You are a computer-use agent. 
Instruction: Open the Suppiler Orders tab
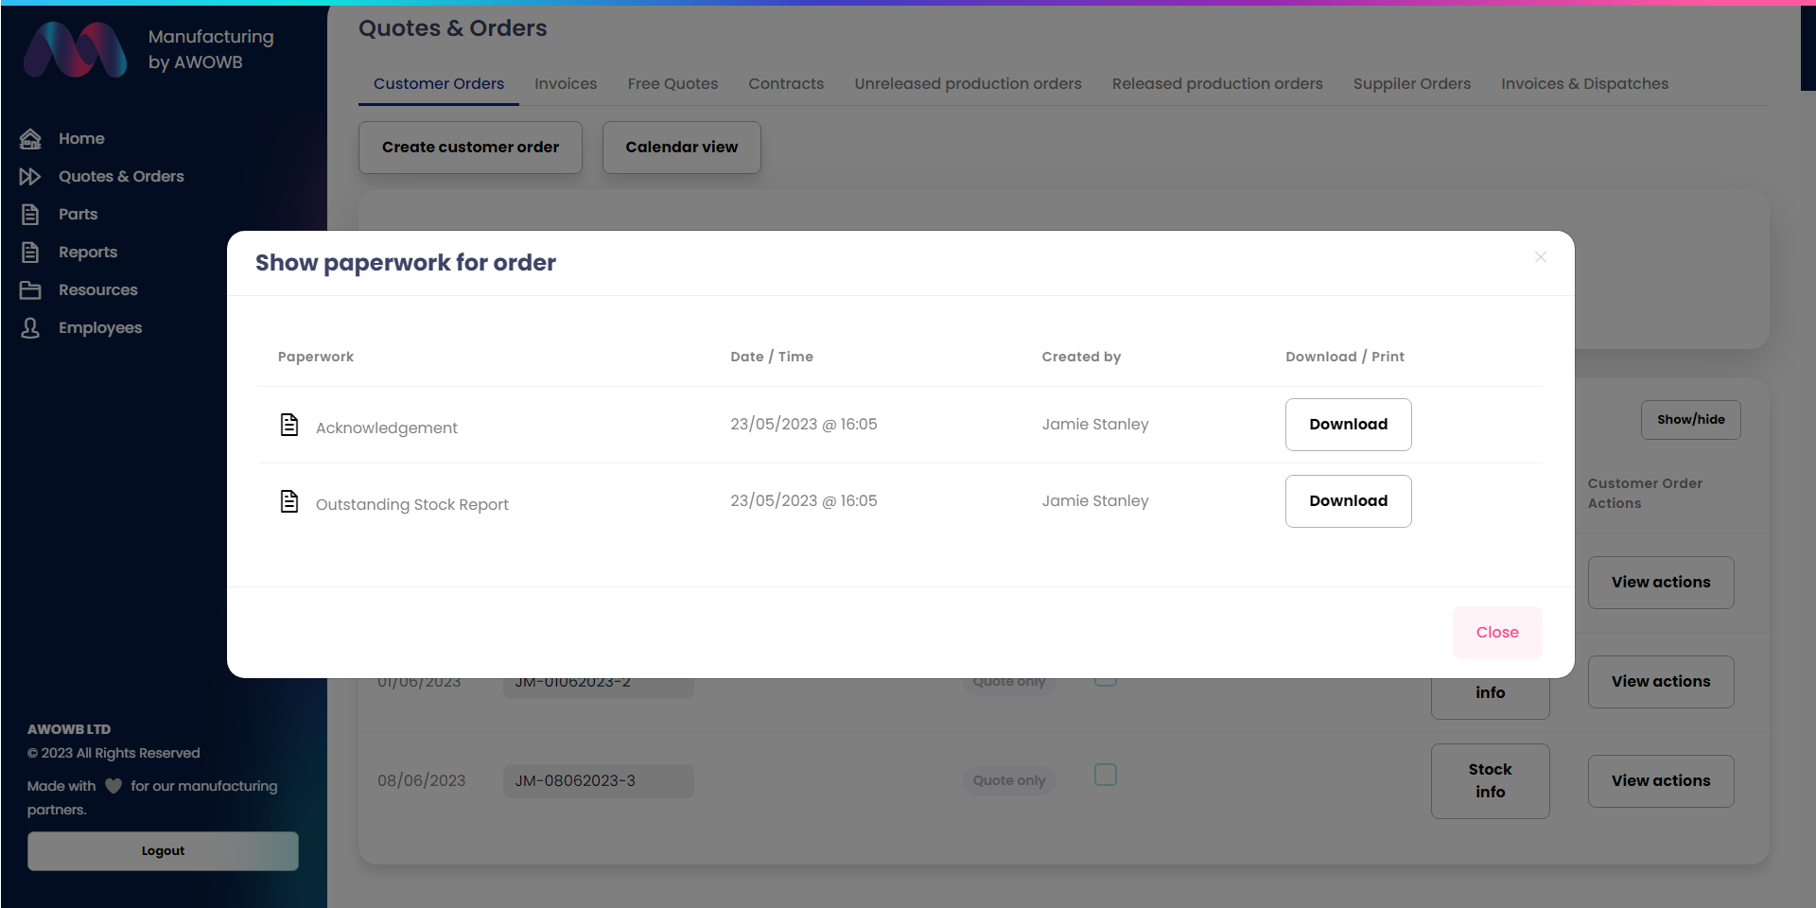pyautogui.click(x=1412, y=83)
